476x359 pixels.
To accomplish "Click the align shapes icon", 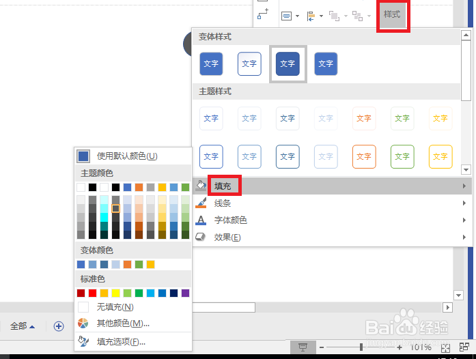I will pos(311,16).
